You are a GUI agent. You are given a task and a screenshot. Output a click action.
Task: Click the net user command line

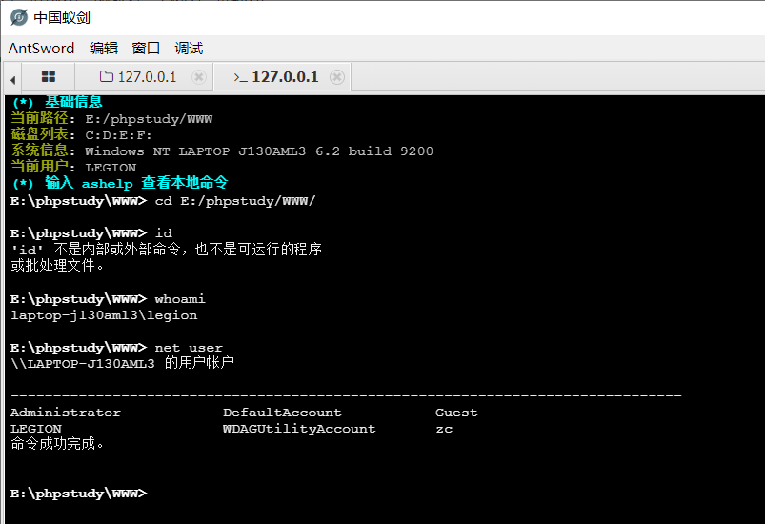(116, 348)
